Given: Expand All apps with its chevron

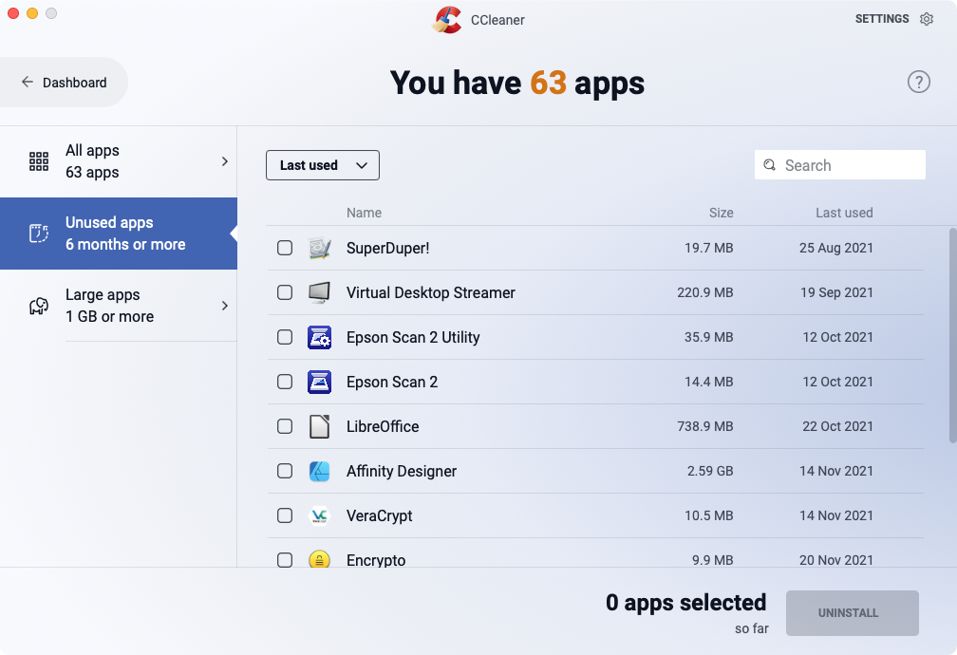Looking at the screenshot, I should pos(225,161).
